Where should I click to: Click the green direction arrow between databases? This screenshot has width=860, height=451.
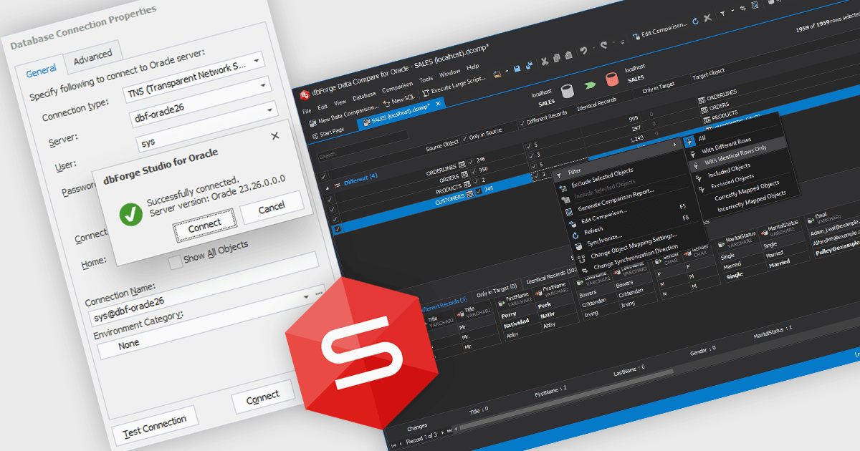[x=589, y=85]
